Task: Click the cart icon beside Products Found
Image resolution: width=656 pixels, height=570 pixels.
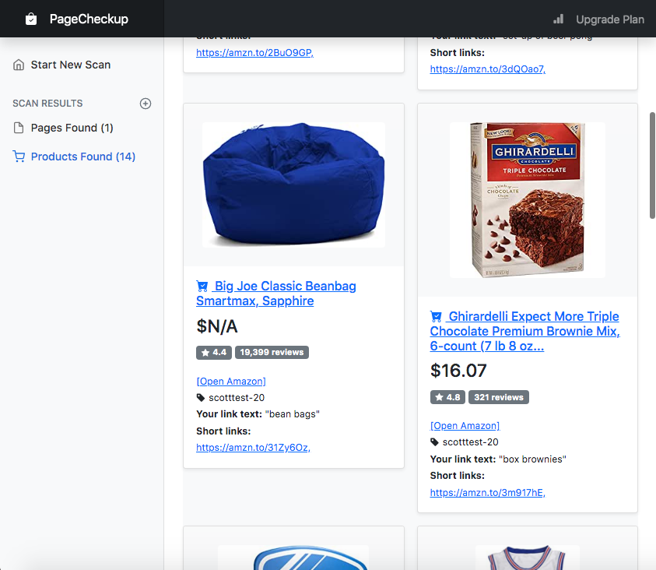Action: [x=19, y=157]
